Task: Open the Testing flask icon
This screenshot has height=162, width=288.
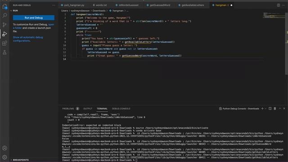Action: pyautogui.click(x=4, y=53)
